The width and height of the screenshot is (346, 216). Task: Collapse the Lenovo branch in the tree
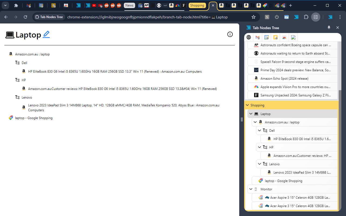click(x=259, y=164)
